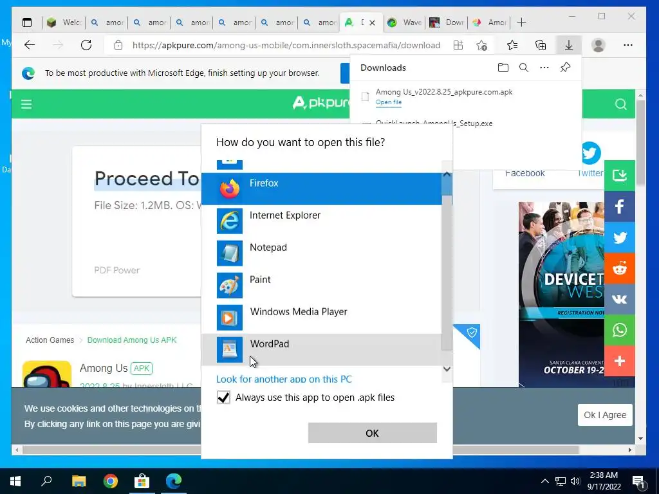Pin the Downloads panel
This screenshot has height=494, width=659.
point(565,68)
